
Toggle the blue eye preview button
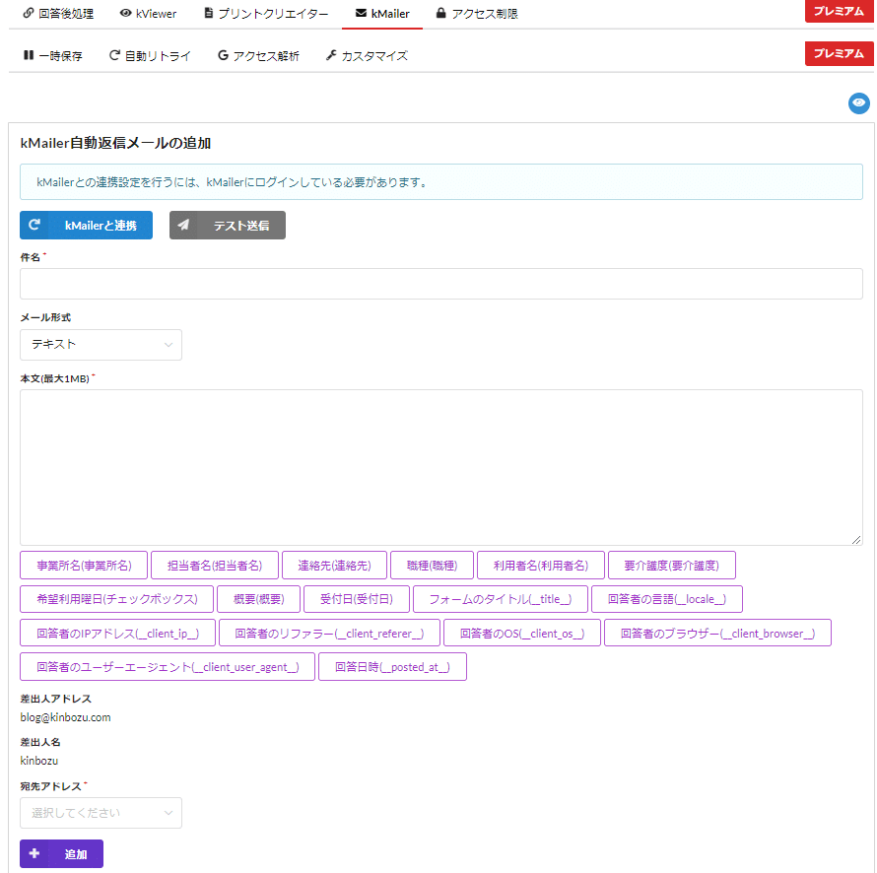(858, 102)
